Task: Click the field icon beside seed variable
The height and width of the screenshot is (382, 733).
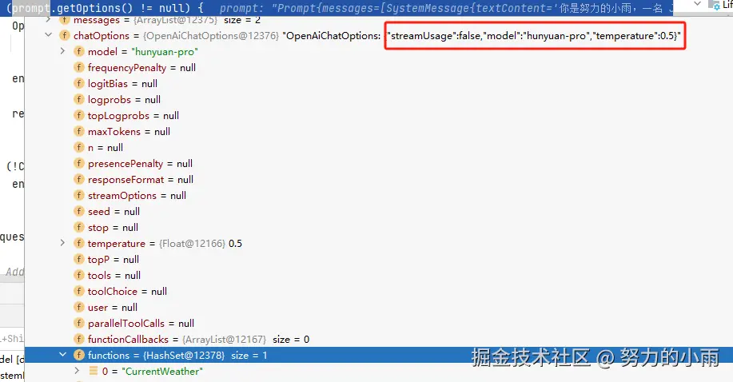Action: click(x=79, y=211)
